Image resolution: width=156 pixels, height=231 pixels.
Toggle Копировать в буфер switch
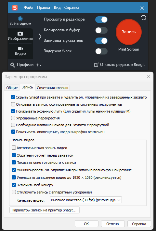(101, 30)
